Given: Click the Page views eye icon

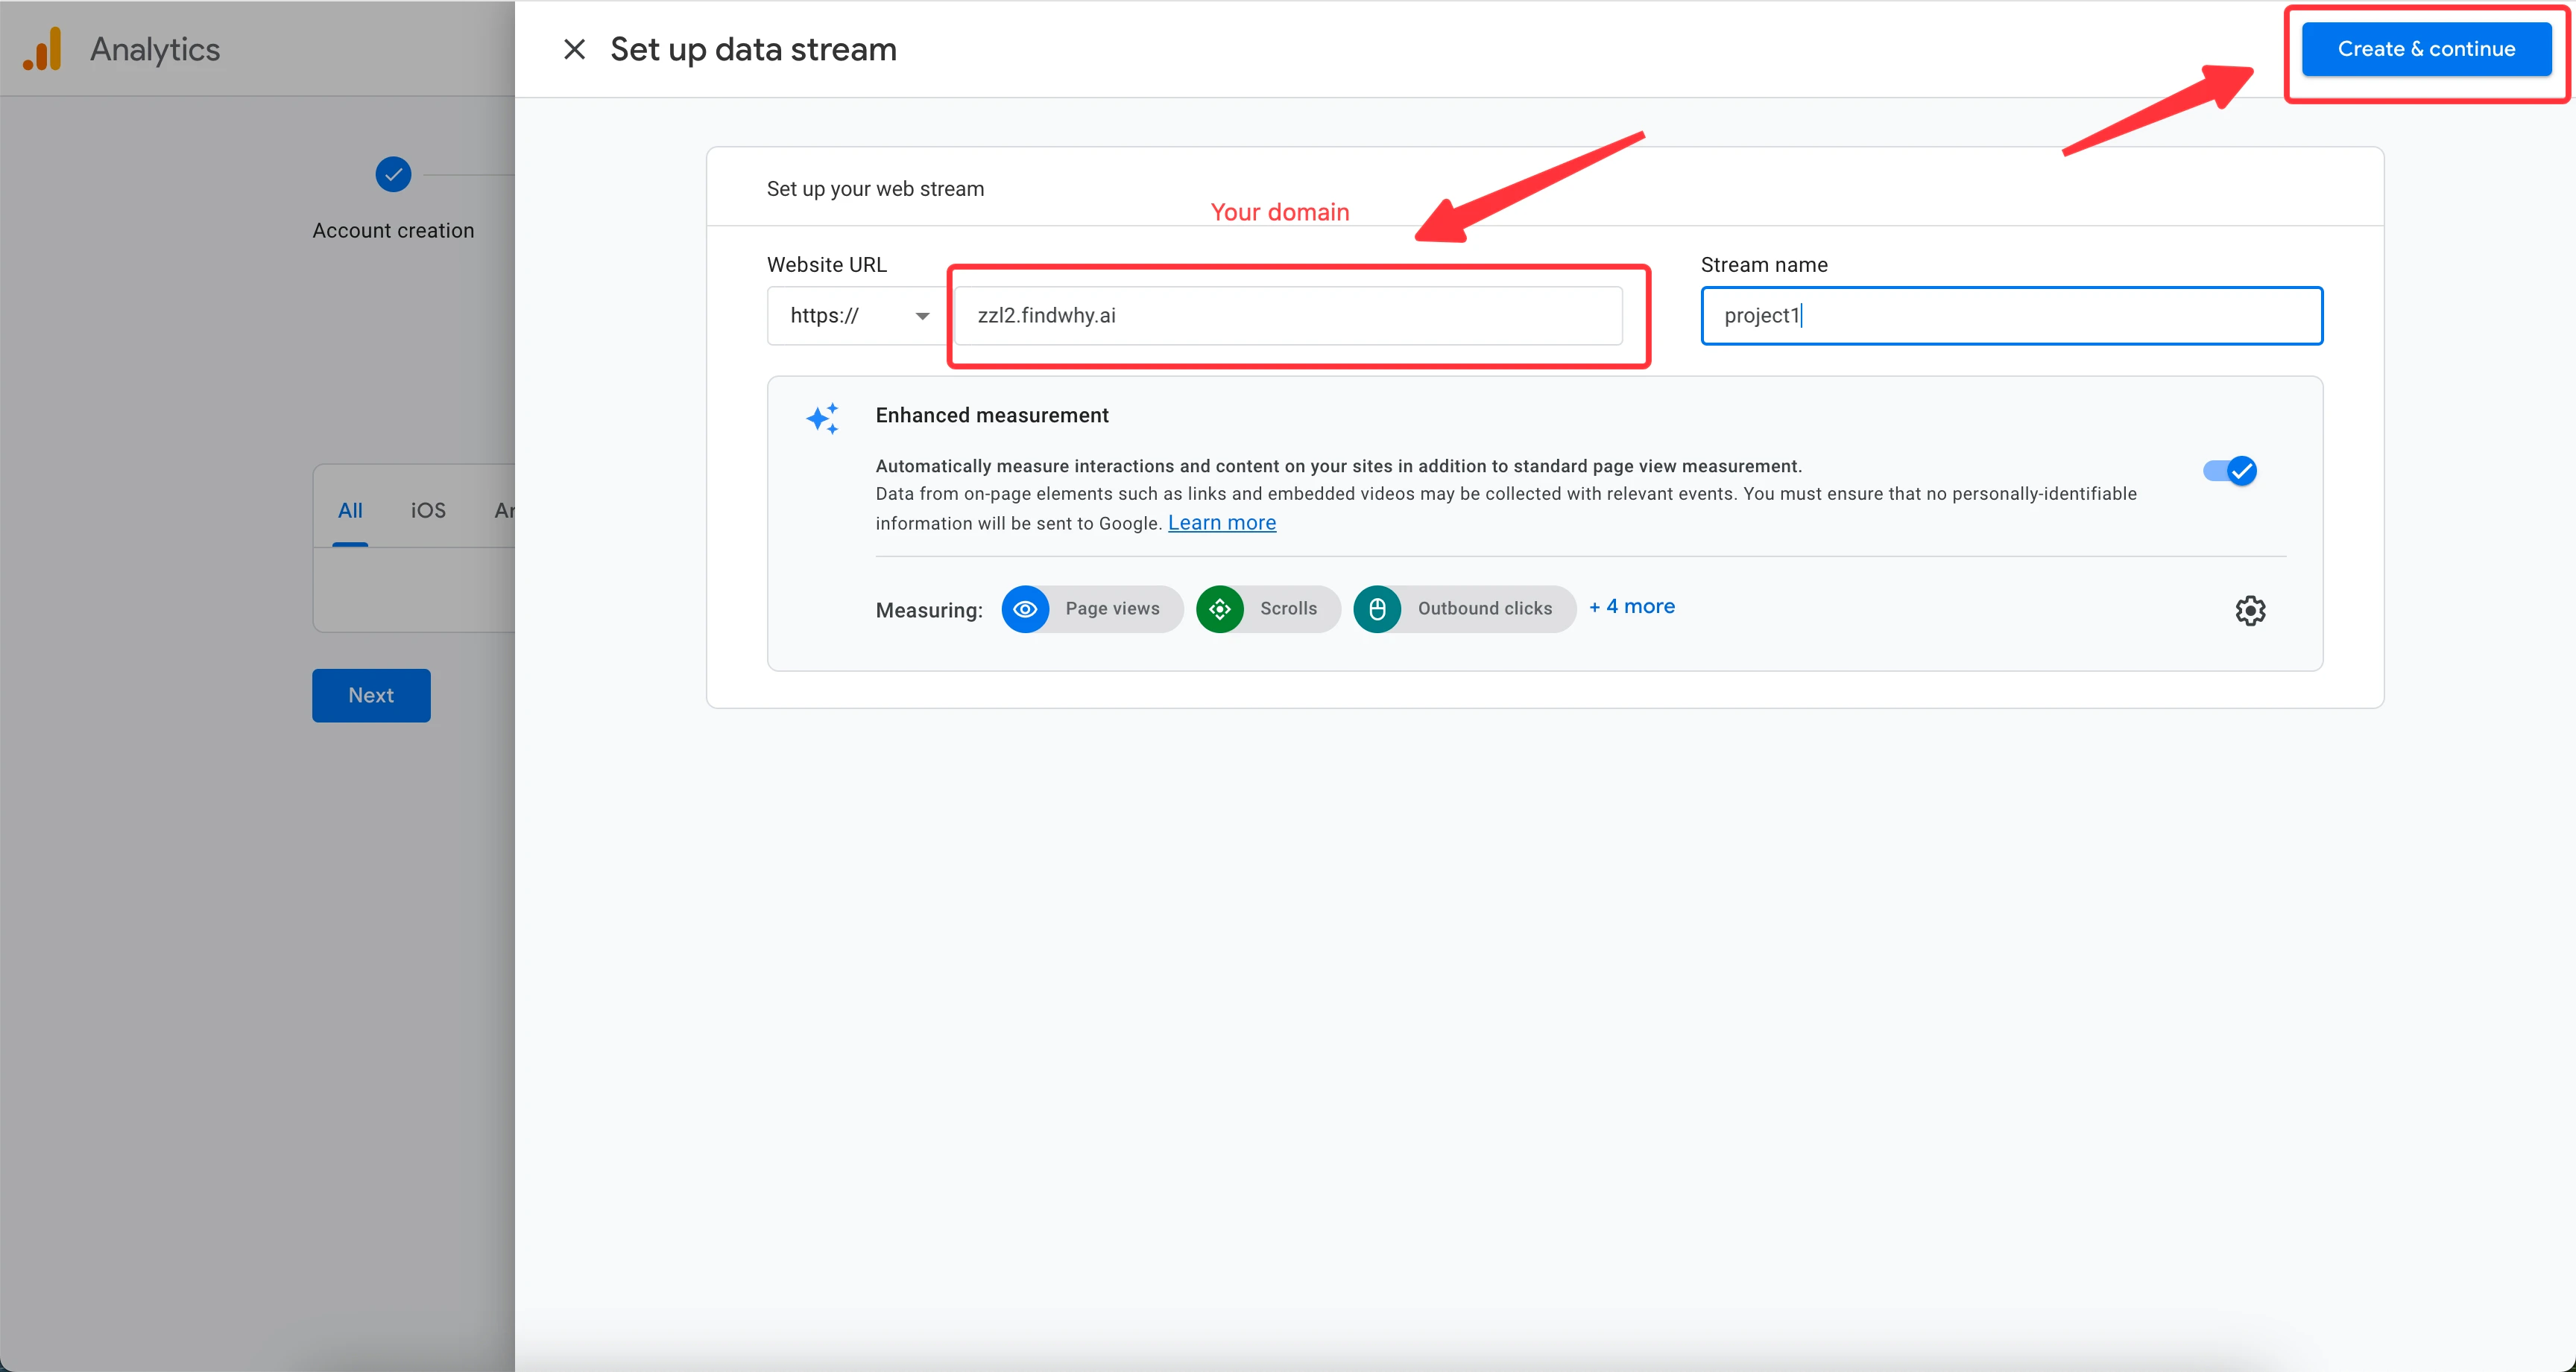Looking at the screenshot, I should pos(1025,609).
